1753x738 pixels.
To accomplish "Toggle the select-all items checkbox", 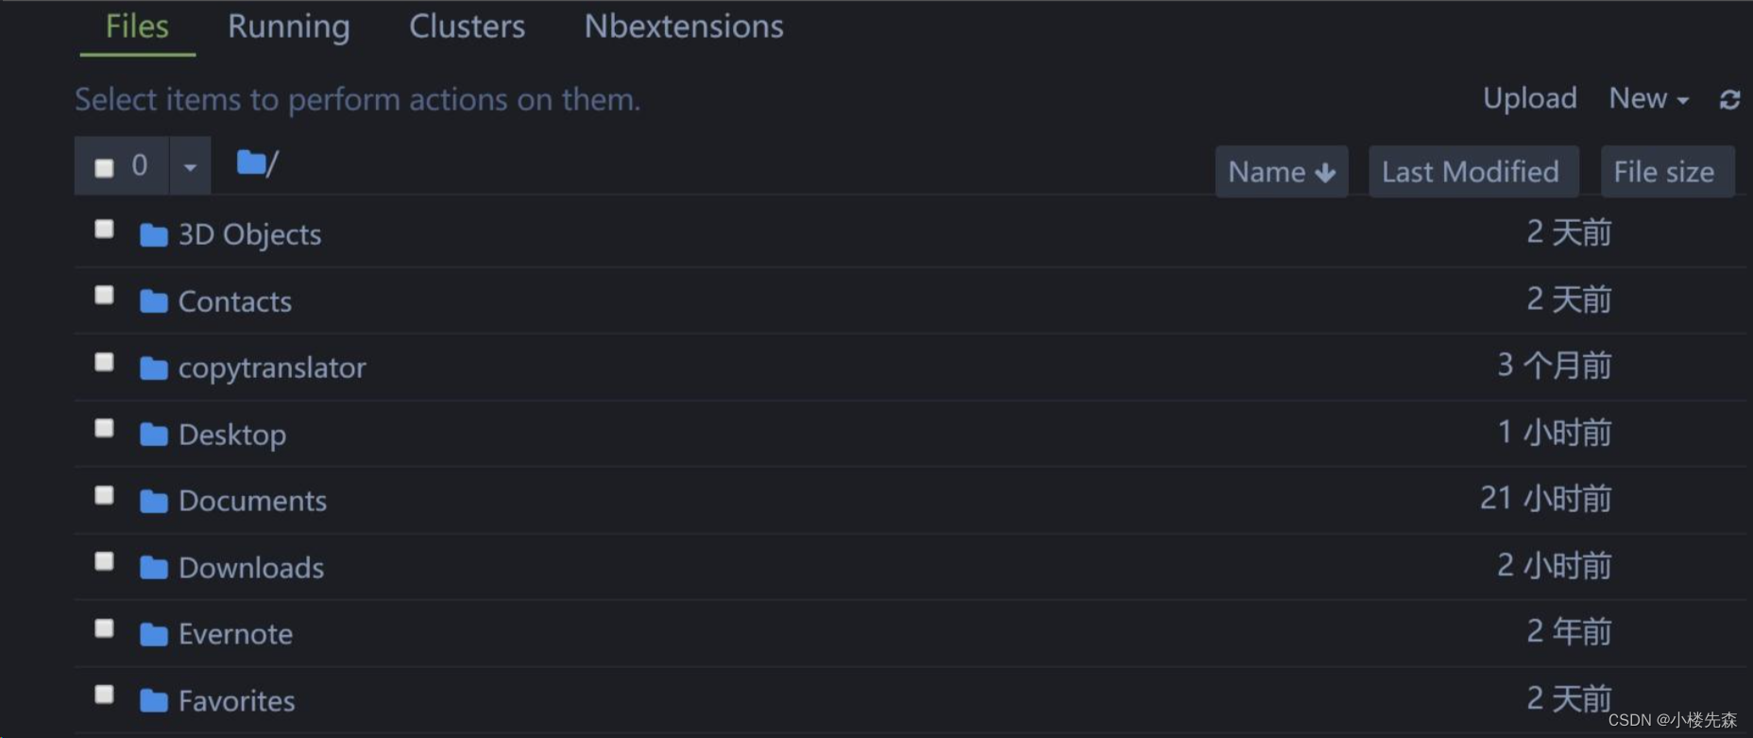I will [104, 168].
